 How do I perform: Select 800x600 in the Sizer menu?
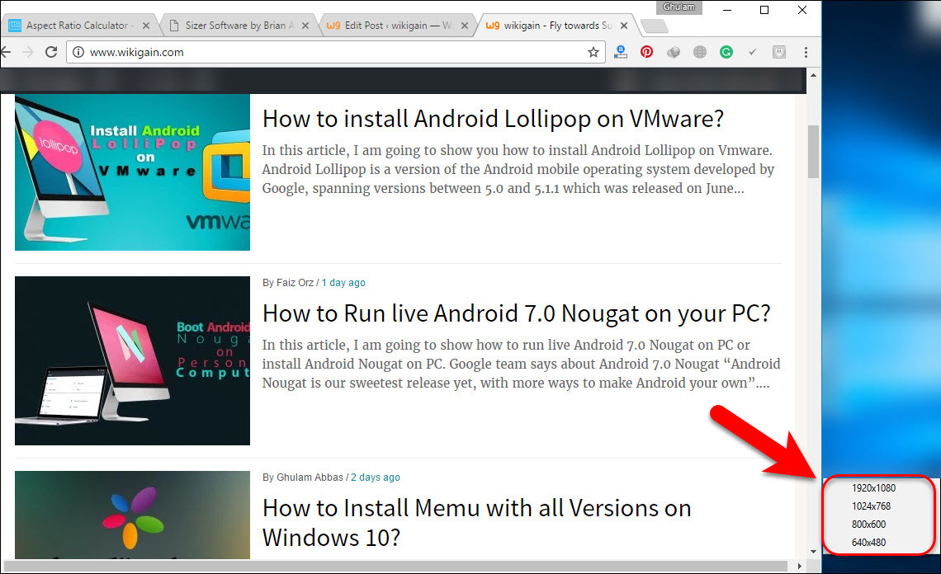click(869, 525)
